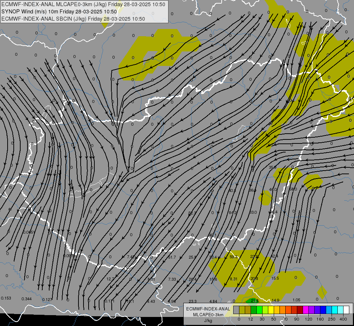The image size is (354, 326).
Task: Click the map value 7.42
Action: tap(131, 257)
